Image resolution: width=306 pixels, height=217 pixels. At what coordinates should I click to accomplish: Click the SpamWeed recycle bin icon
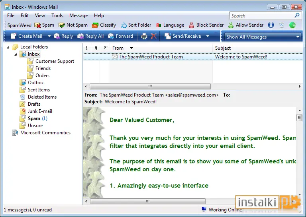(x=282, y=25)
